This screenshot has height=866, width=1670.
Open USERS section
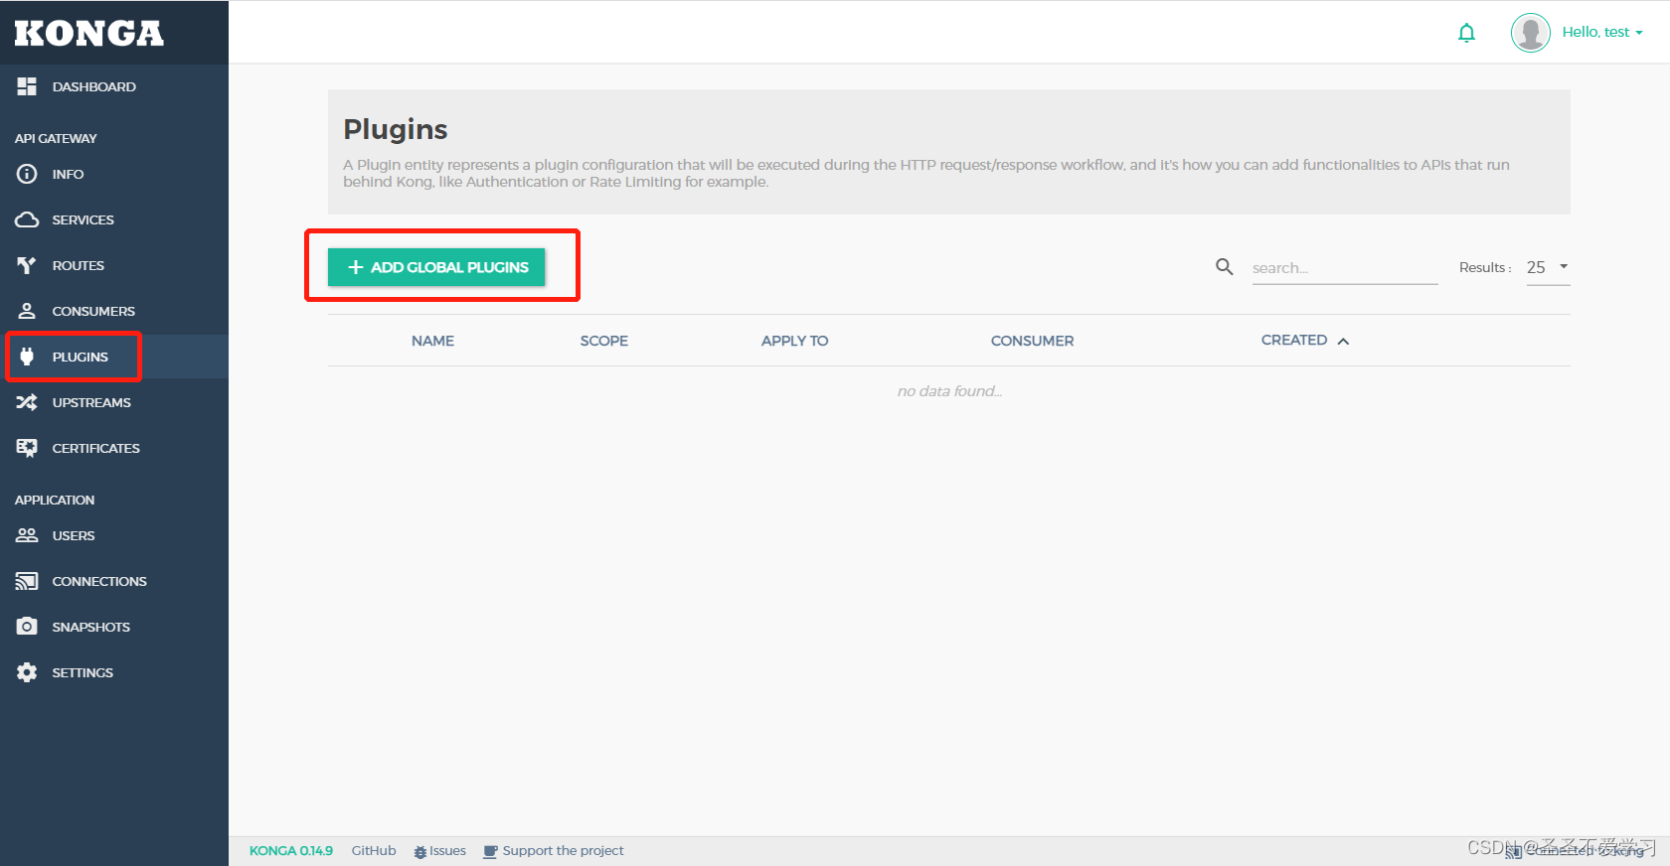coord(114,535)
